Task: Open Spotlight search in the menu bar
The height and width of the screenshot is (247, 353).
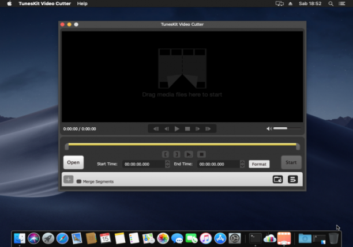Action: [331, 3]
